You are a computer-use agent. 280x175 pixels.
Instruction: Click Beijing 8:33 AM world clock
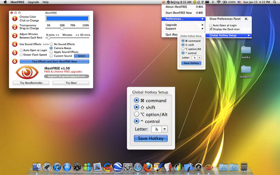(179, 2)
